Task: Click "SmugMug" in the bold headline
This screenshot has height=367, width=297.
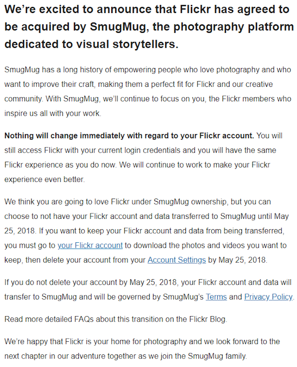Action: (x=118, y=27)
